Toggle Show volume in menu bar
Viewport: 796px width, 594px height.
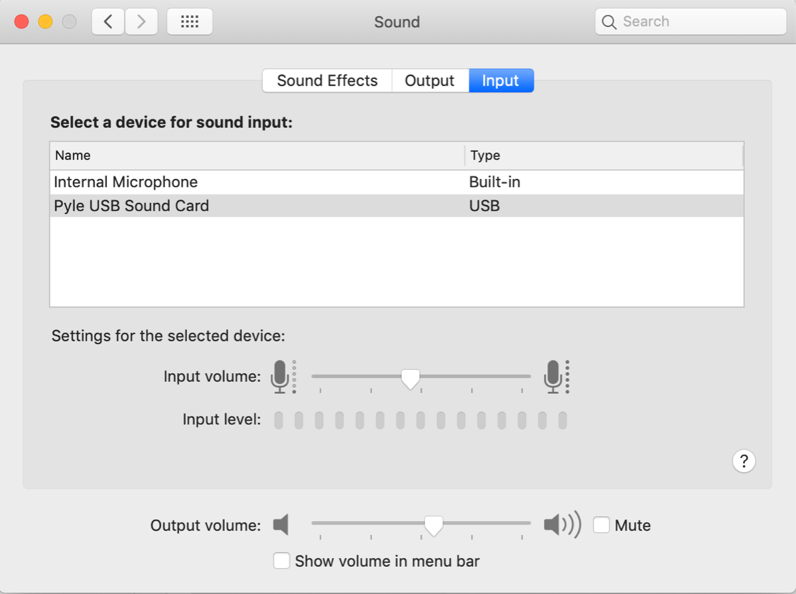pyautogui.click(x=282, y=561)
